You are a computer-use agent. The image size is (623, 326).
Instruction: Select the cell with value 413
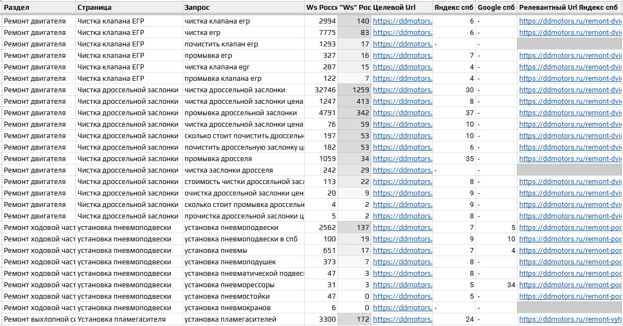pos(354,102)
